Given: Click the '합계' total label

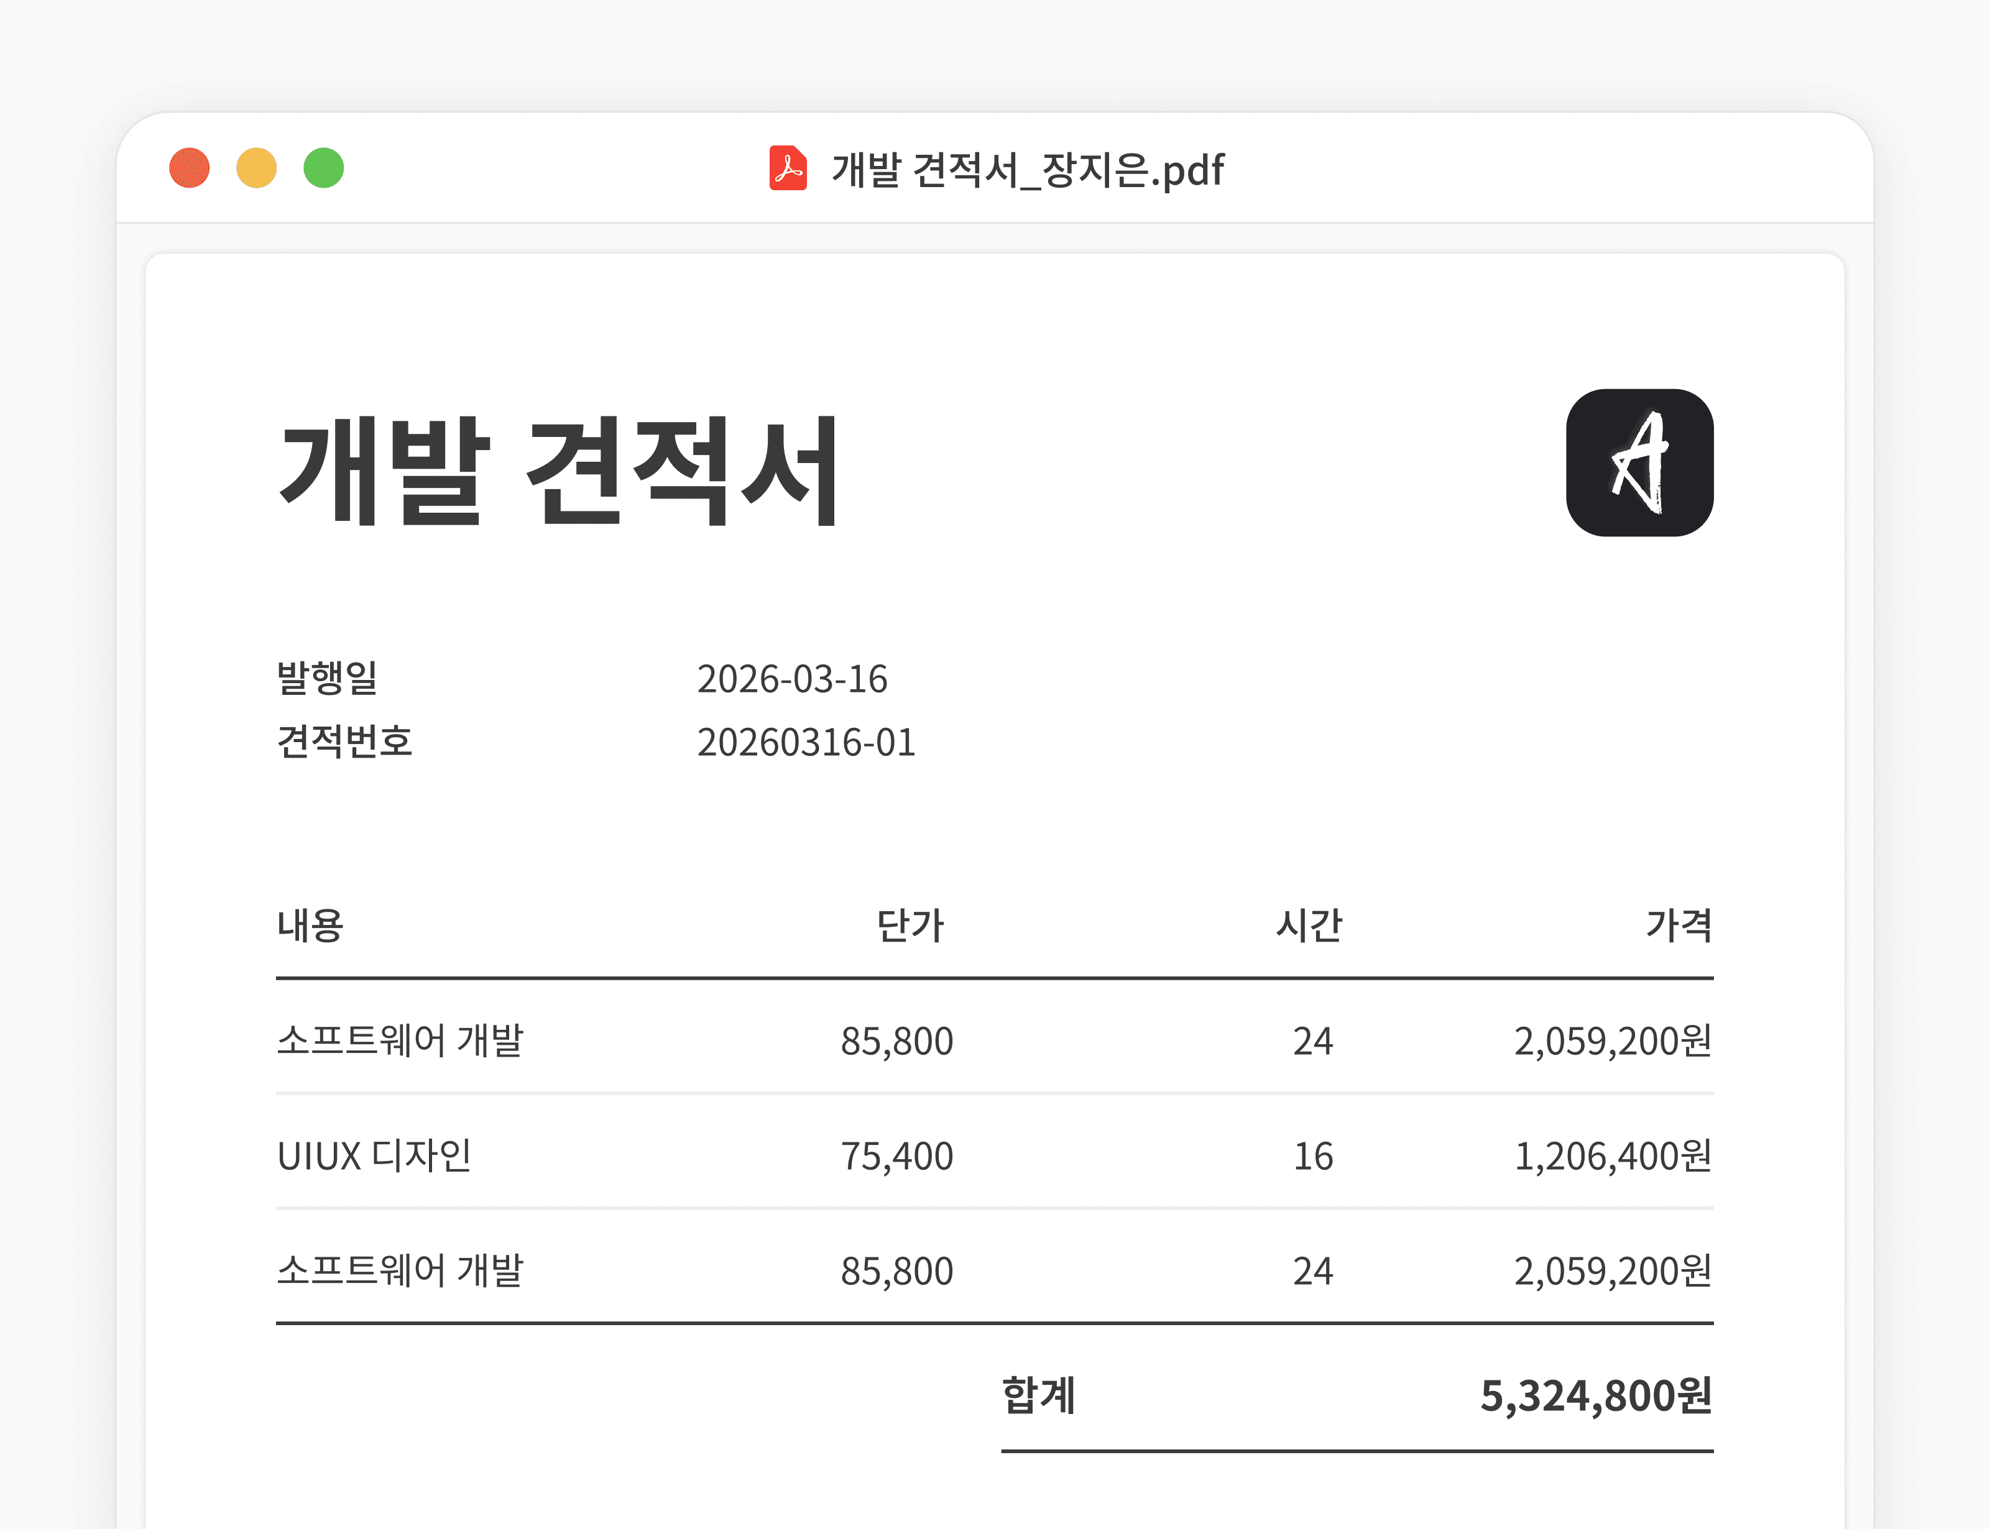Looking at the screenshot, I should click(1038, 1395).
